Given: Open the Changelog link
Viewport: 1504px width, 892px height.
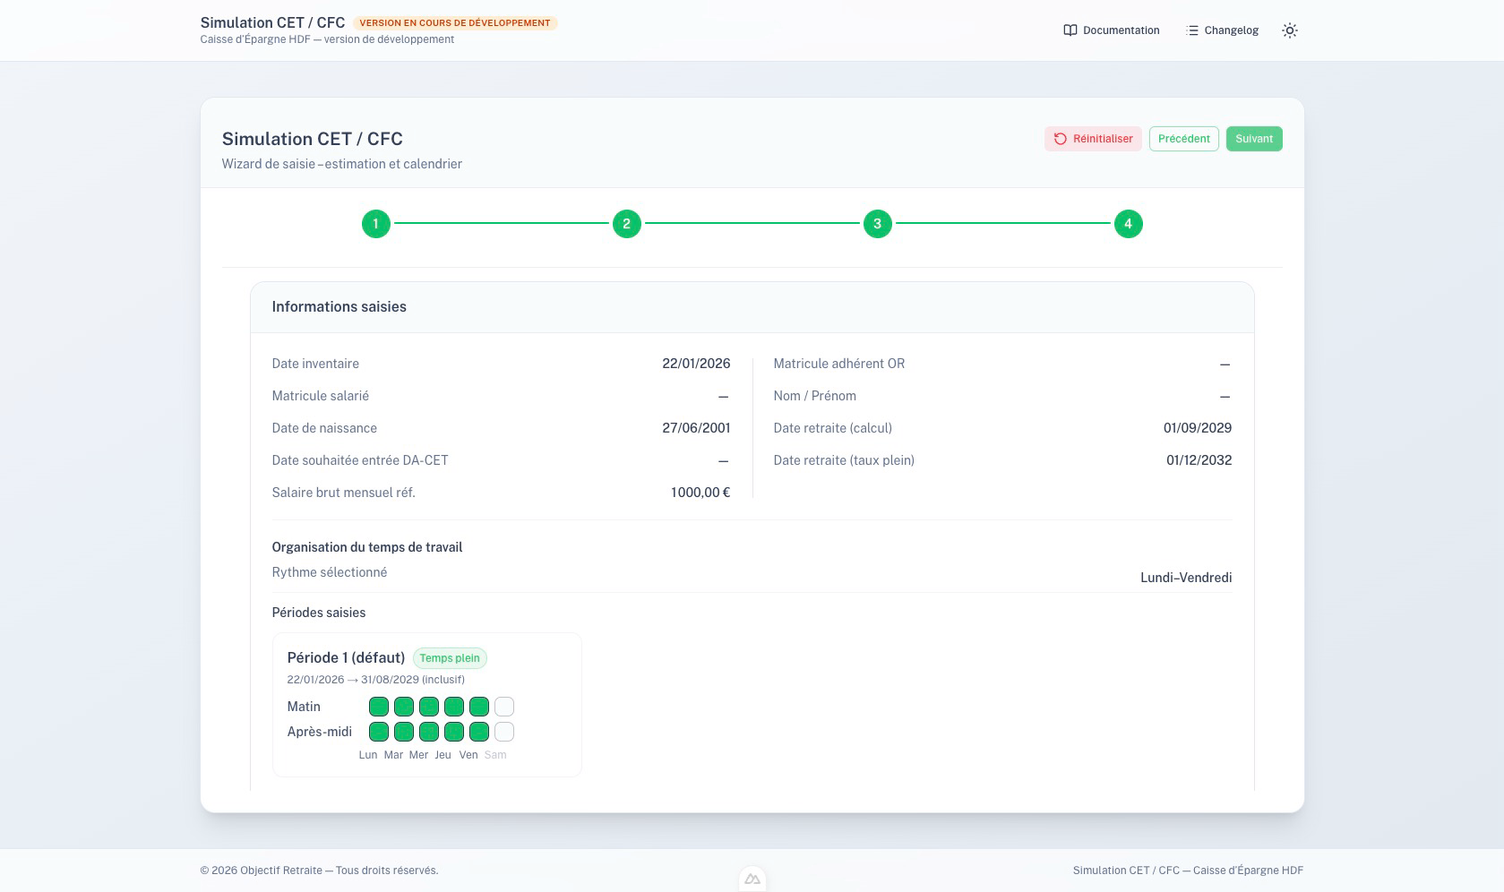Looking at the screenshot, I should (x=1231, y=30).
